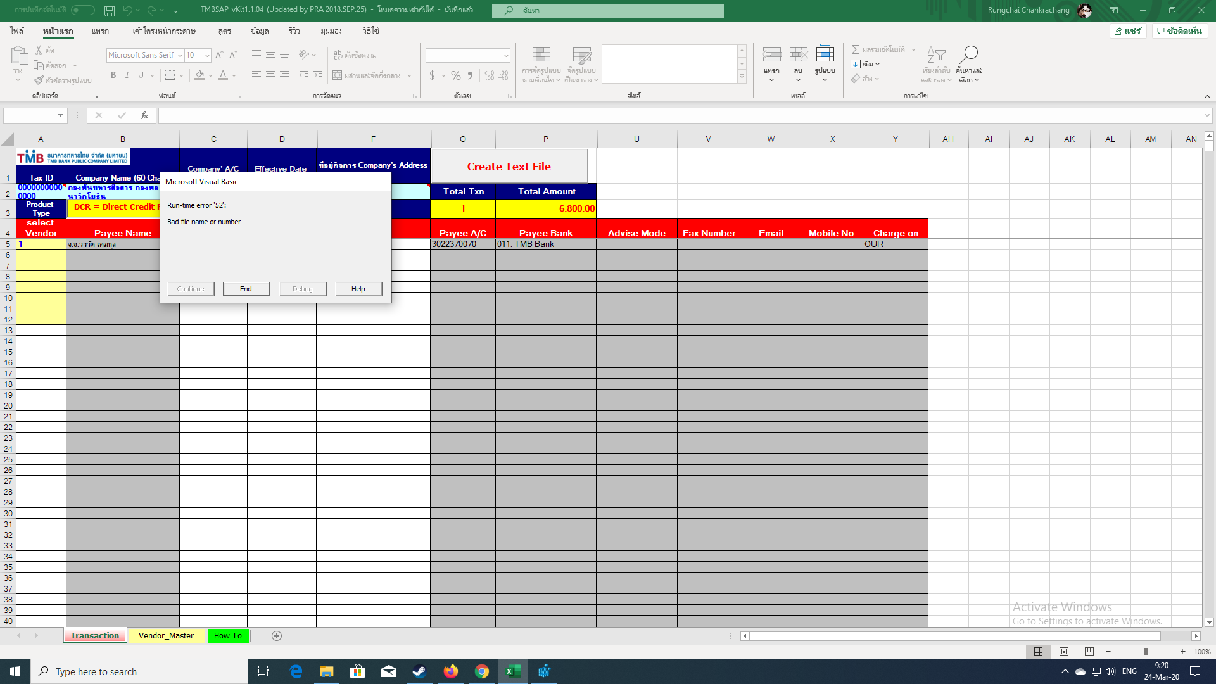Open the font size dropdown
This screenshot has width=1216, height=684.
[x=207, y=56]
